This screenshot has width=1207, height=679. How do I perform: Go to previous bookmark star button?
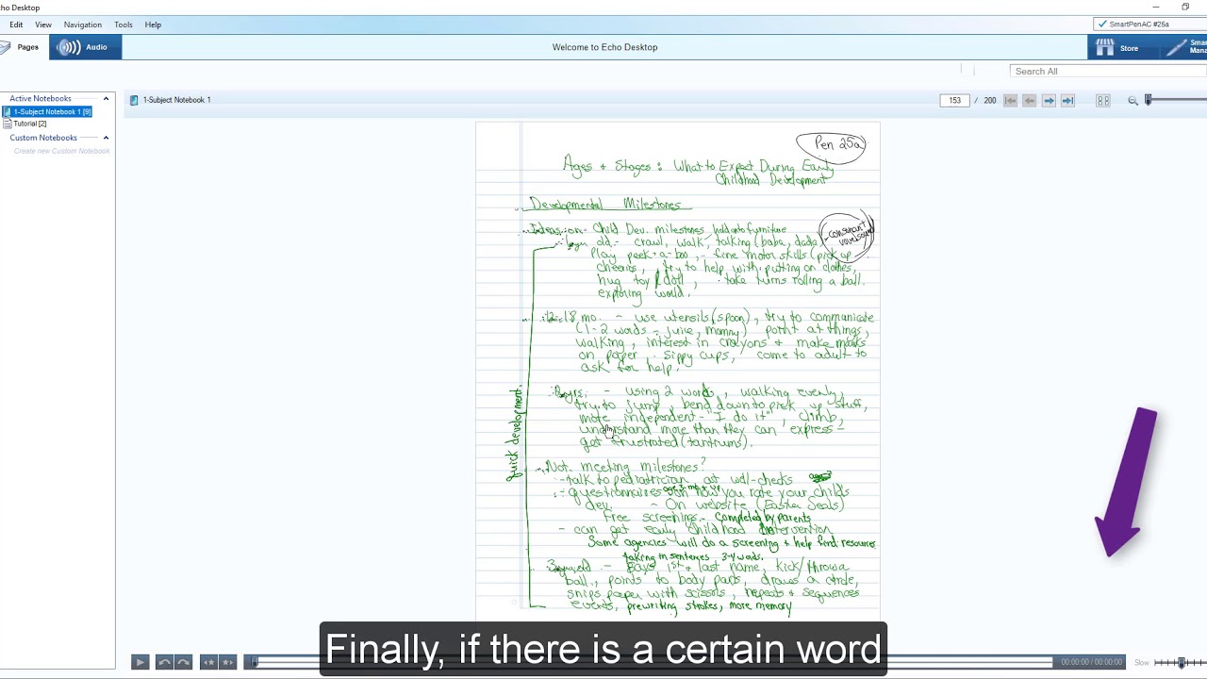coord(208,662)
